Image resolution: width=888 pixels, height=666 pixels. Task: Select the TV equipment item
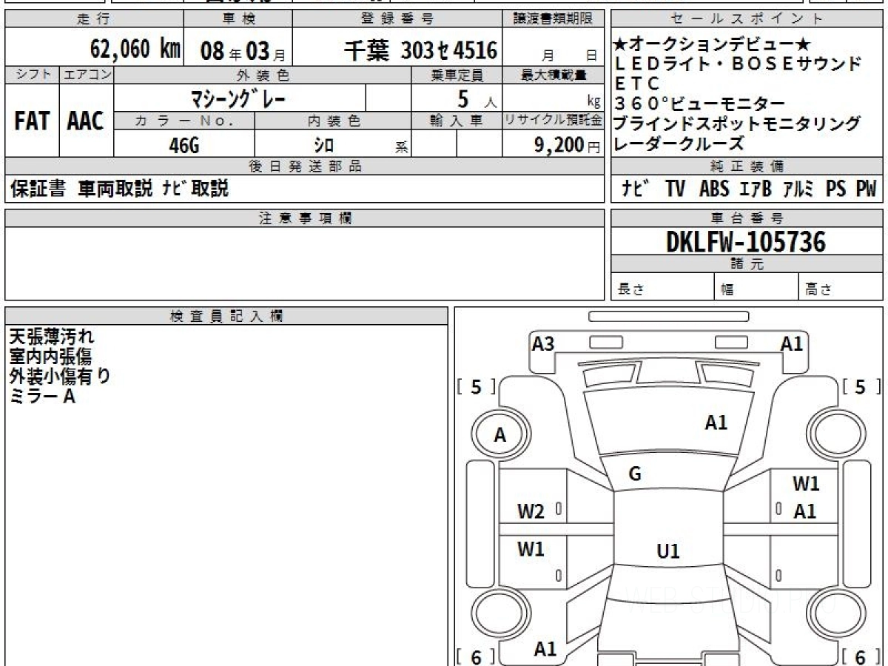[x=675, y=189]
